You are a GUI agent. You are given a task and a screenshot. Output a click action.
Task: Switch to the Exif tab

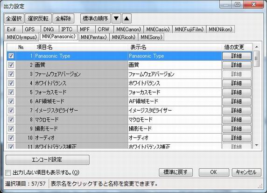tap(13, 29)
